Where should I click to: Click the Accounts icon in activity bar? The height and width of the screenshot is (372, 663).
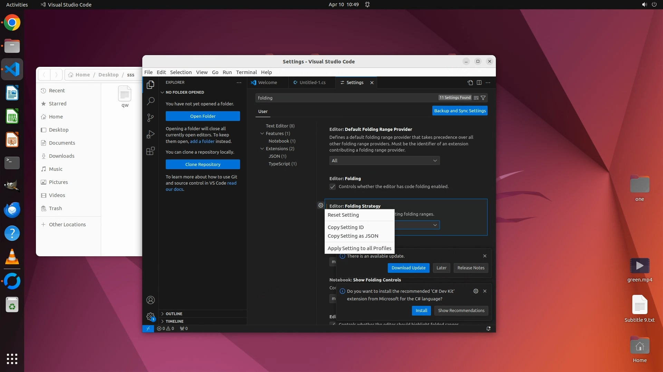pos(151,300)
